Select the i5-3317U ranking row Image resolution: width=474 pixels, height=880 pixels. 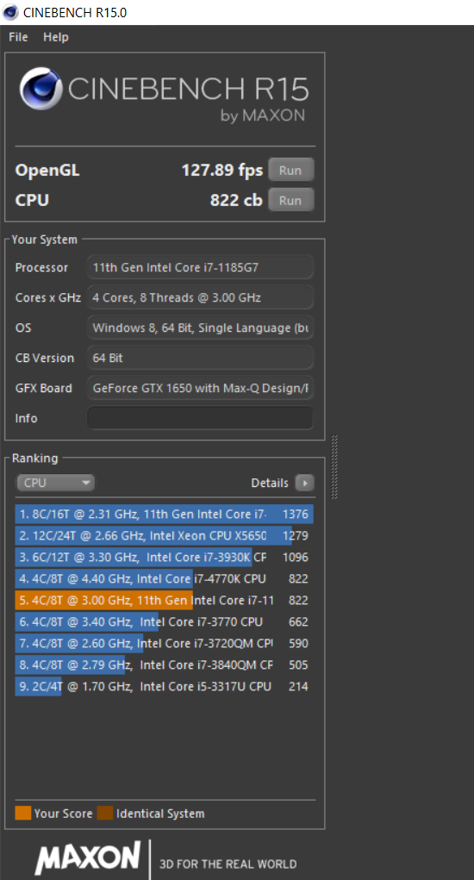tap(164, 686)
